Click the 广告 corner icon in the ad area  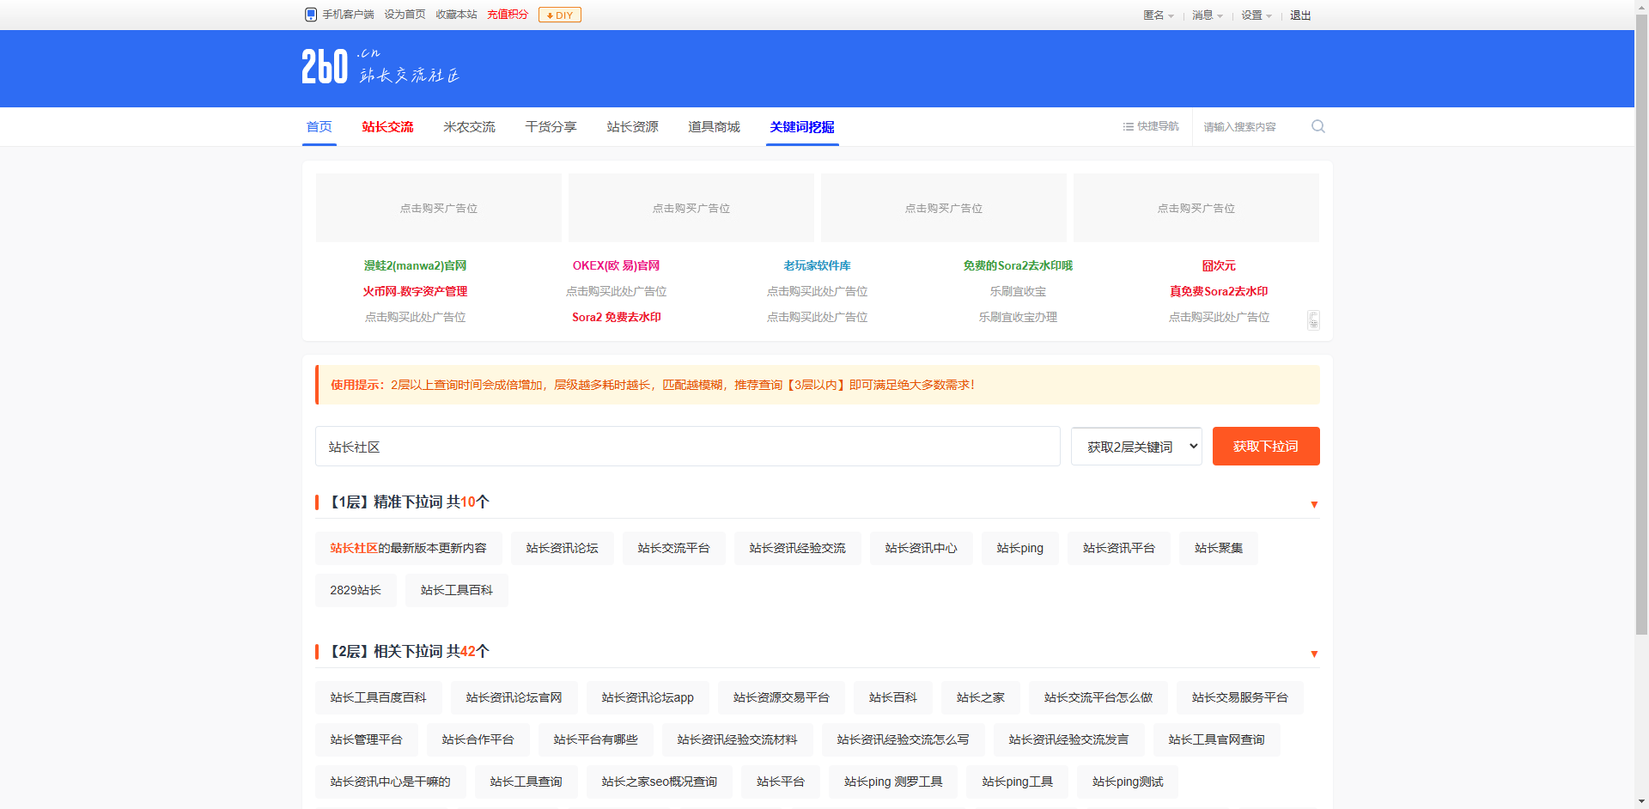point(1313,319)
